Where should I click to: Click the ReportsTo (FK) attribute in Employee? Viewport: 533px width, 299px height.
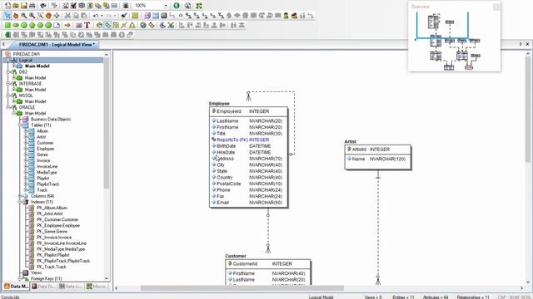[x=242, y=140]
